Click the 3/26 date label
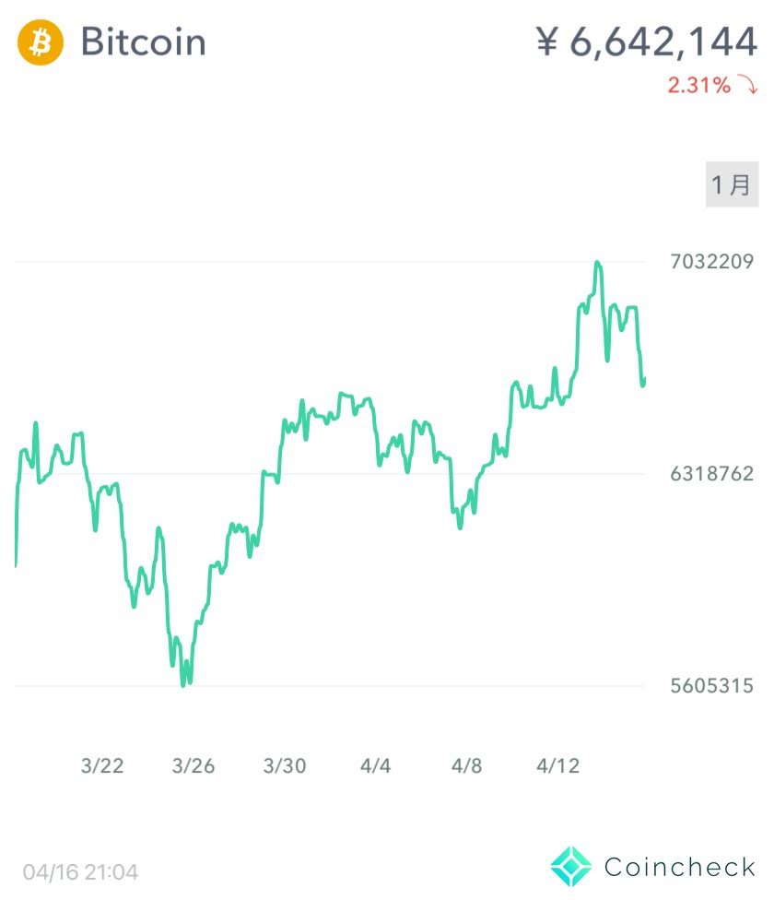The height and width of the screenshot is (900, 774). tap(193, 765)
